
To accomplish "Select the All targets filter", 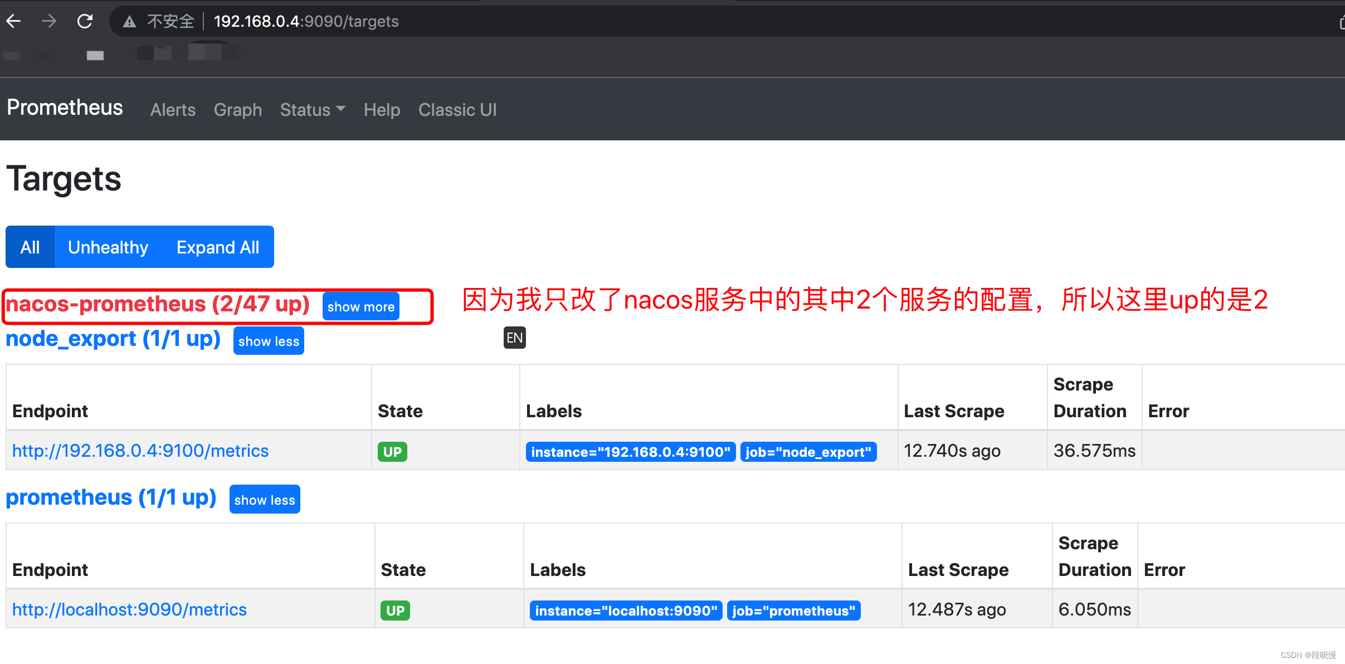I will click(x=30, y=247).
